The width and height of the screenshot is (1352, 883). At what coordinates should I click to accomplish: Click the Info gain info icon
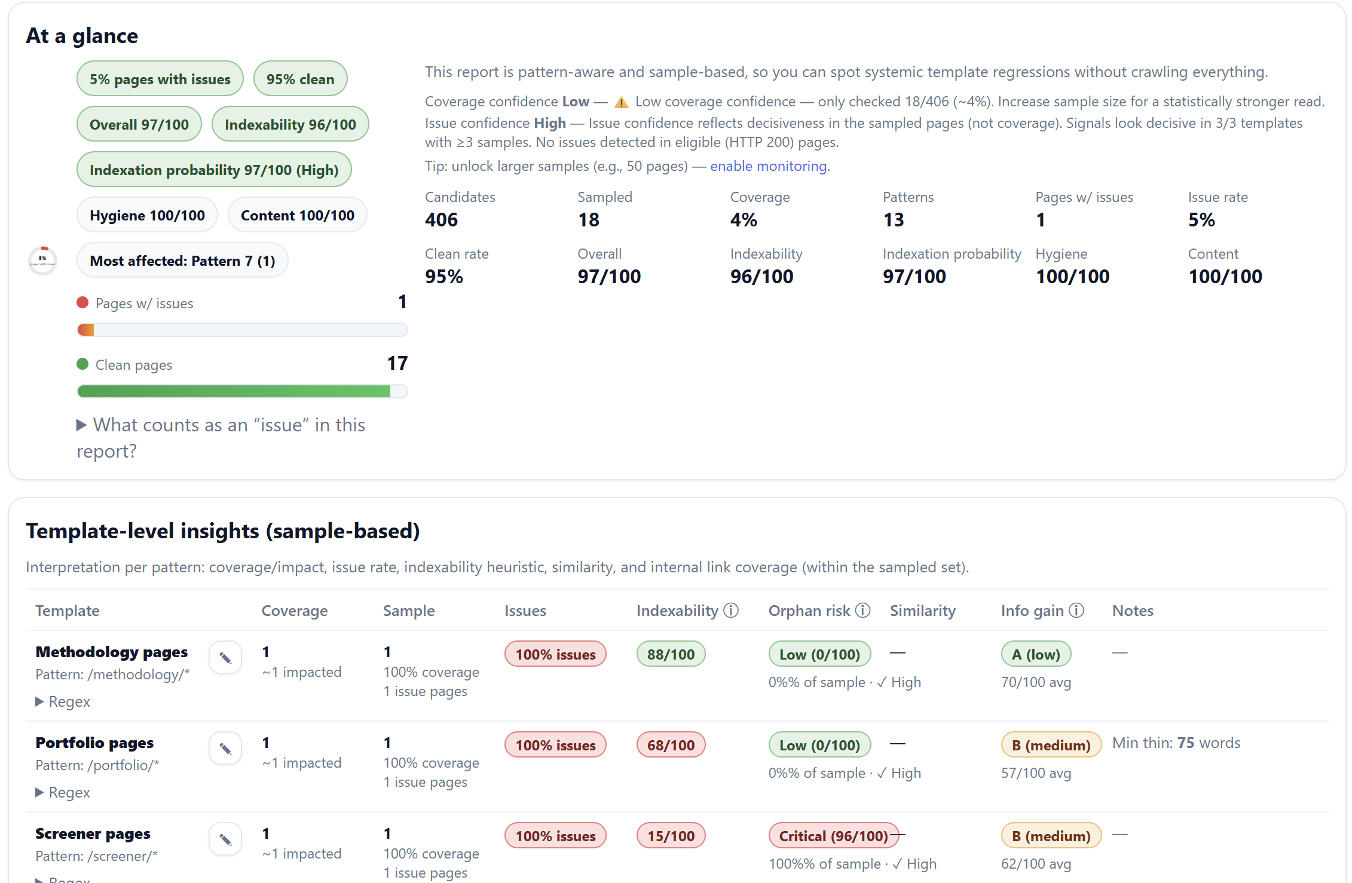[1076, 611]
